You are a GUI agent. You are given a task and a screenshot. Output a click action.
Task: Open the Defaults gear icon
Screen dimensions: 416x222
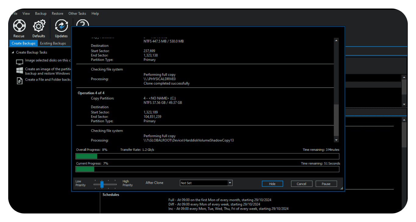click(x=39, y=26)
